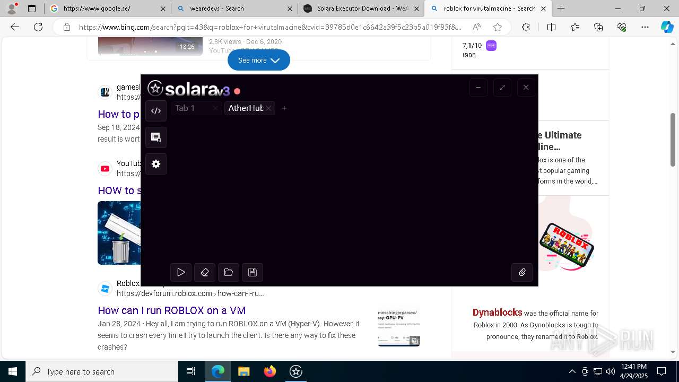Switch to the wearedevs Search tab
Viewport: 679px width, 382px height.
(x=234, y=8)
